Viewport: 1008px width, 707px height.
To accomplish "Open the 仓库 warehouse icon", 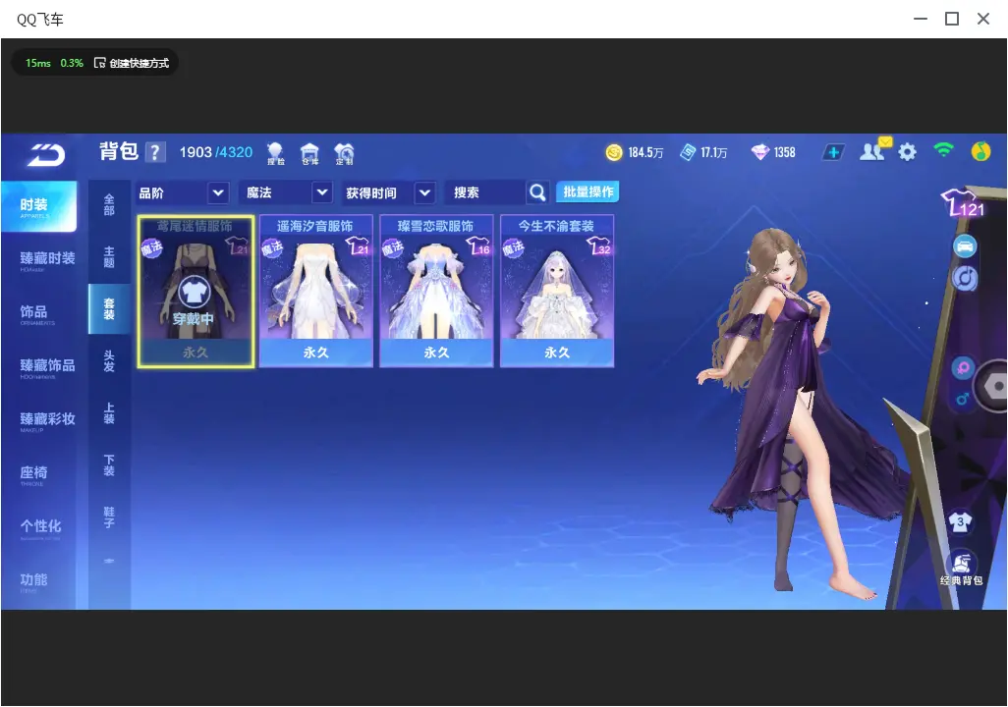I will click(309, 153).
